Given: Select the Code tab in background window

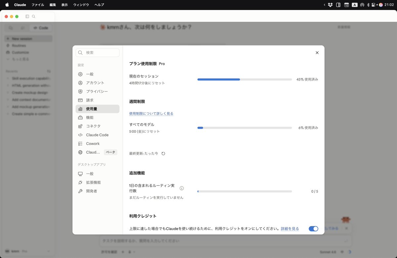Looking at the screenshot, I should pyautogui.click(x=40, y=28).
